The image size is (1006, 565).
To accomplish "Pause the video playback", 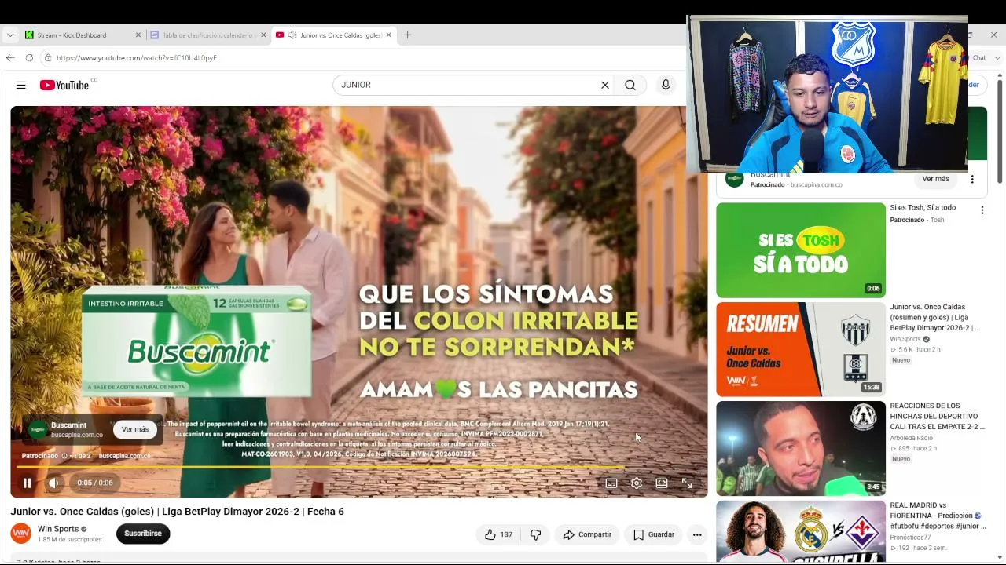I will [27, 483].
